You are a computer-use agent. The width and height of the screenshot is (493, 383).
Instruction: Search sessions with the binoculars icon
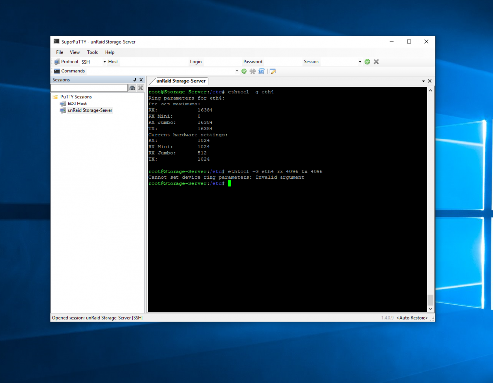click(x=132, y=88)
